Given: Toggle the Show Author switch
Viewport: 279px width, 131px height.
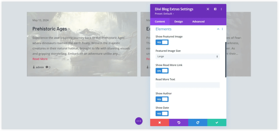Looking at the screenshot, I should [162, 99].
